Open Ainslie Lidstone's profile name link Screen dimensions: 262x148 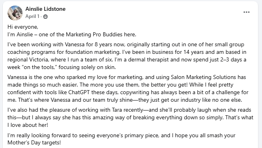46,9
